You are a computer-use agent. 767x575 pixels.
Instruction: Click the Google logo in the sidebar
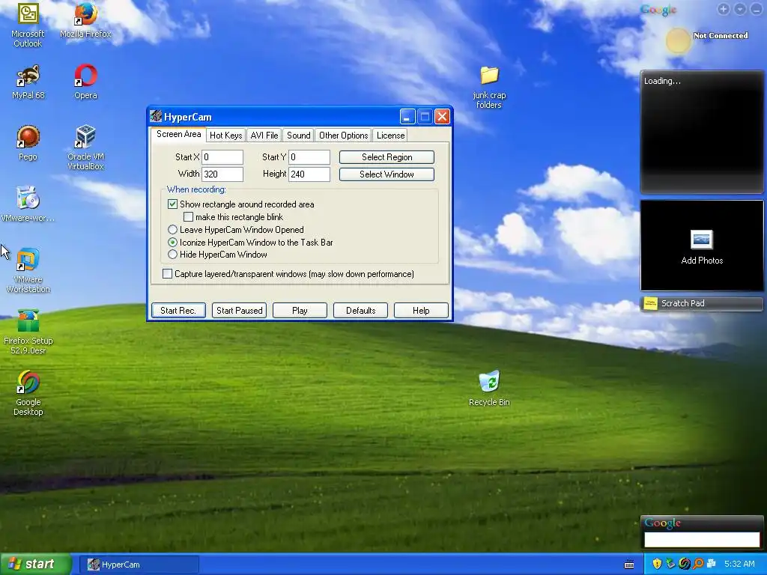[658, 10]
